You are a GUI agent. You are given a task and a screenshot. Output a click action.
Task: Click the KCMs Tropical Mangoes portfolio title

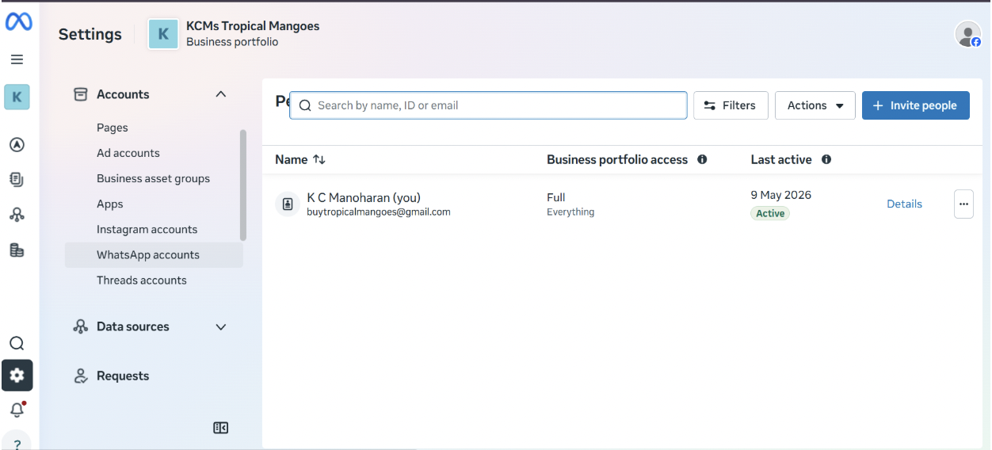(x=253, y=26)
